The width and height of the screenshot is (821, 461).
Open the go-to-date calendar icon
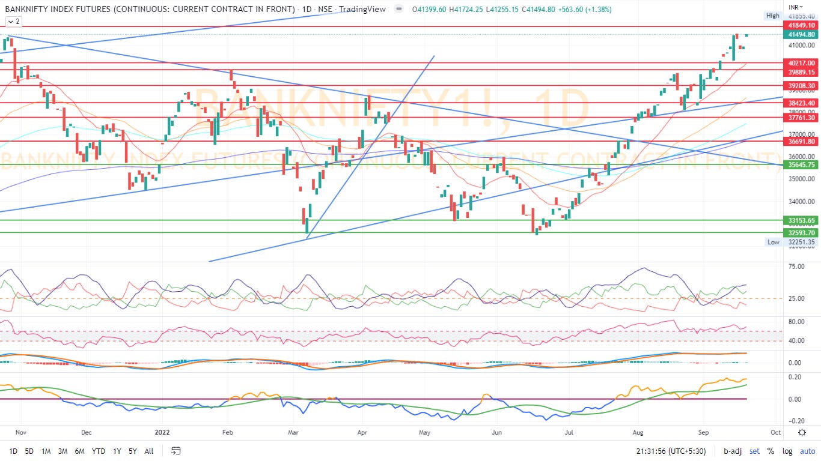point(176,451)
